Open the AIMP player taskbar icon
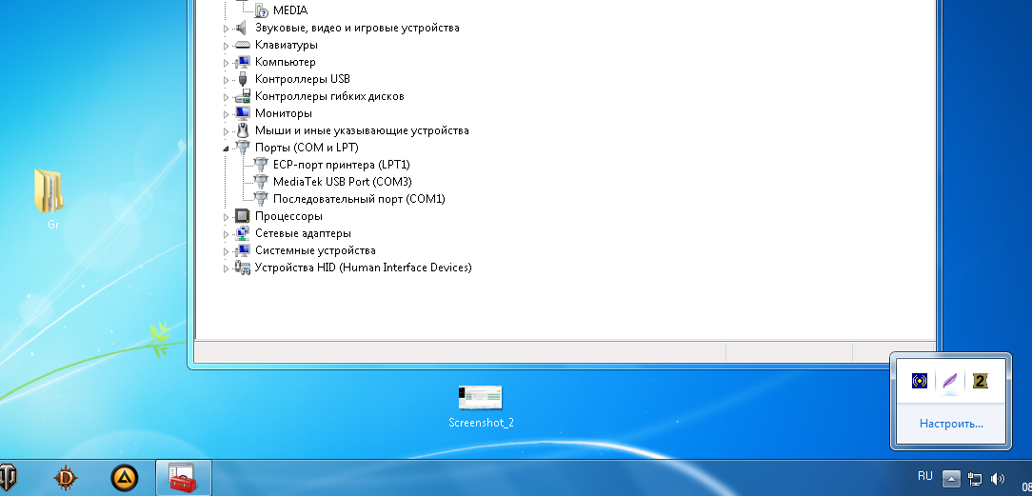Screen dimensions: 1032x496 [124, 477]
